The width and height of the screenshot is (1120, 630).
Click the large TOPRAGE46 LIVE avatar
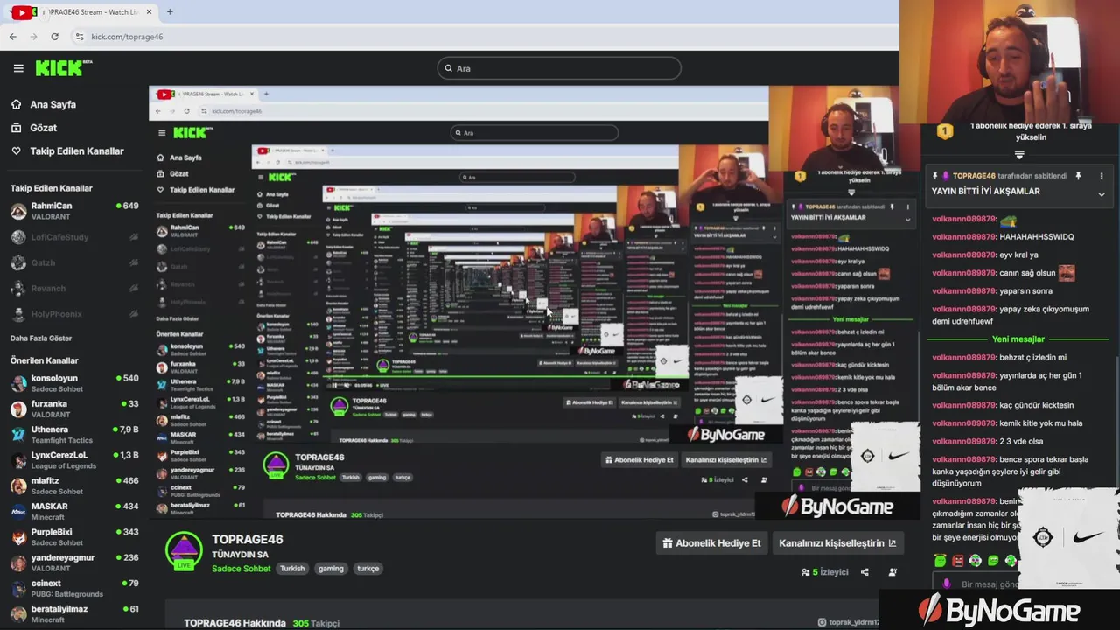pyautogui.click(x=184, y=552)
